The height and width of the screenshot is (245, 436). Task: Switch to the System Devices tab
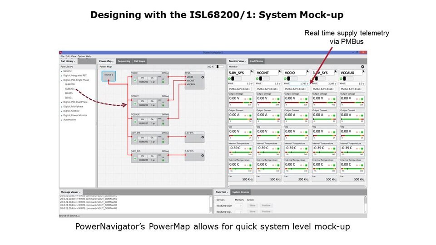point(241,192)
